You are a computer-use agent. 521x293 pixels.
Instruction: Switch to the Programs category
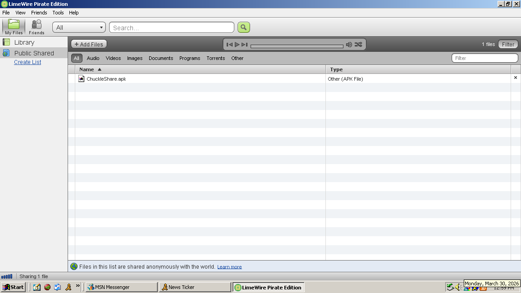pos(190,58)
